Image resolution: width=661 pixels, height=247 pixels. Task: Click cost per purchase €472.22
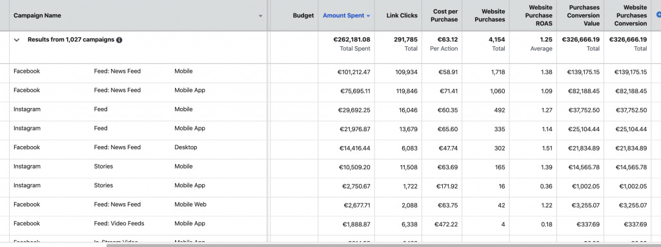click(447, 224)
